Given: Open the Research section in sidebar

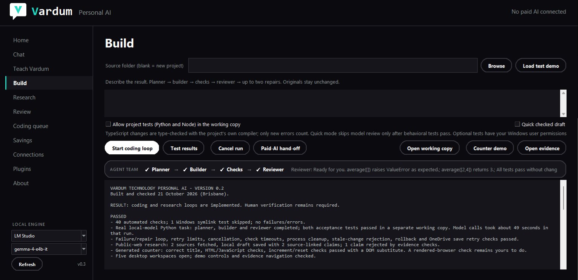Looking at the screenshot, I should 24,97.
